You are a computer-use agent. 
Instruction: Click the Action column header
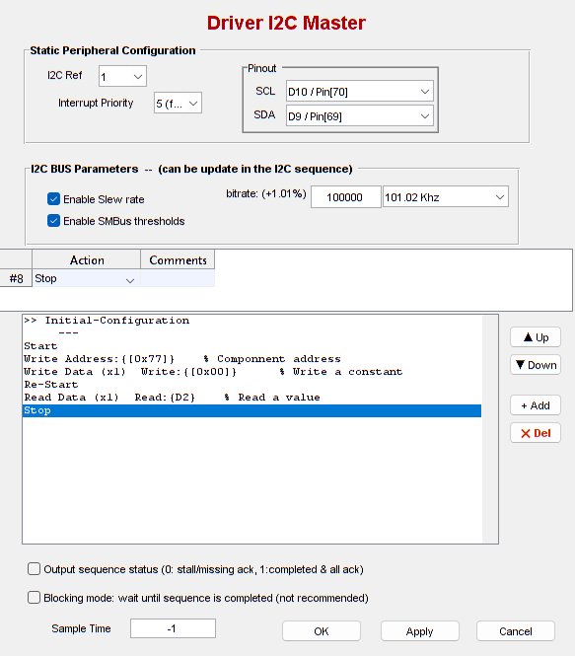pyautogui.click(x=87, y=259)
